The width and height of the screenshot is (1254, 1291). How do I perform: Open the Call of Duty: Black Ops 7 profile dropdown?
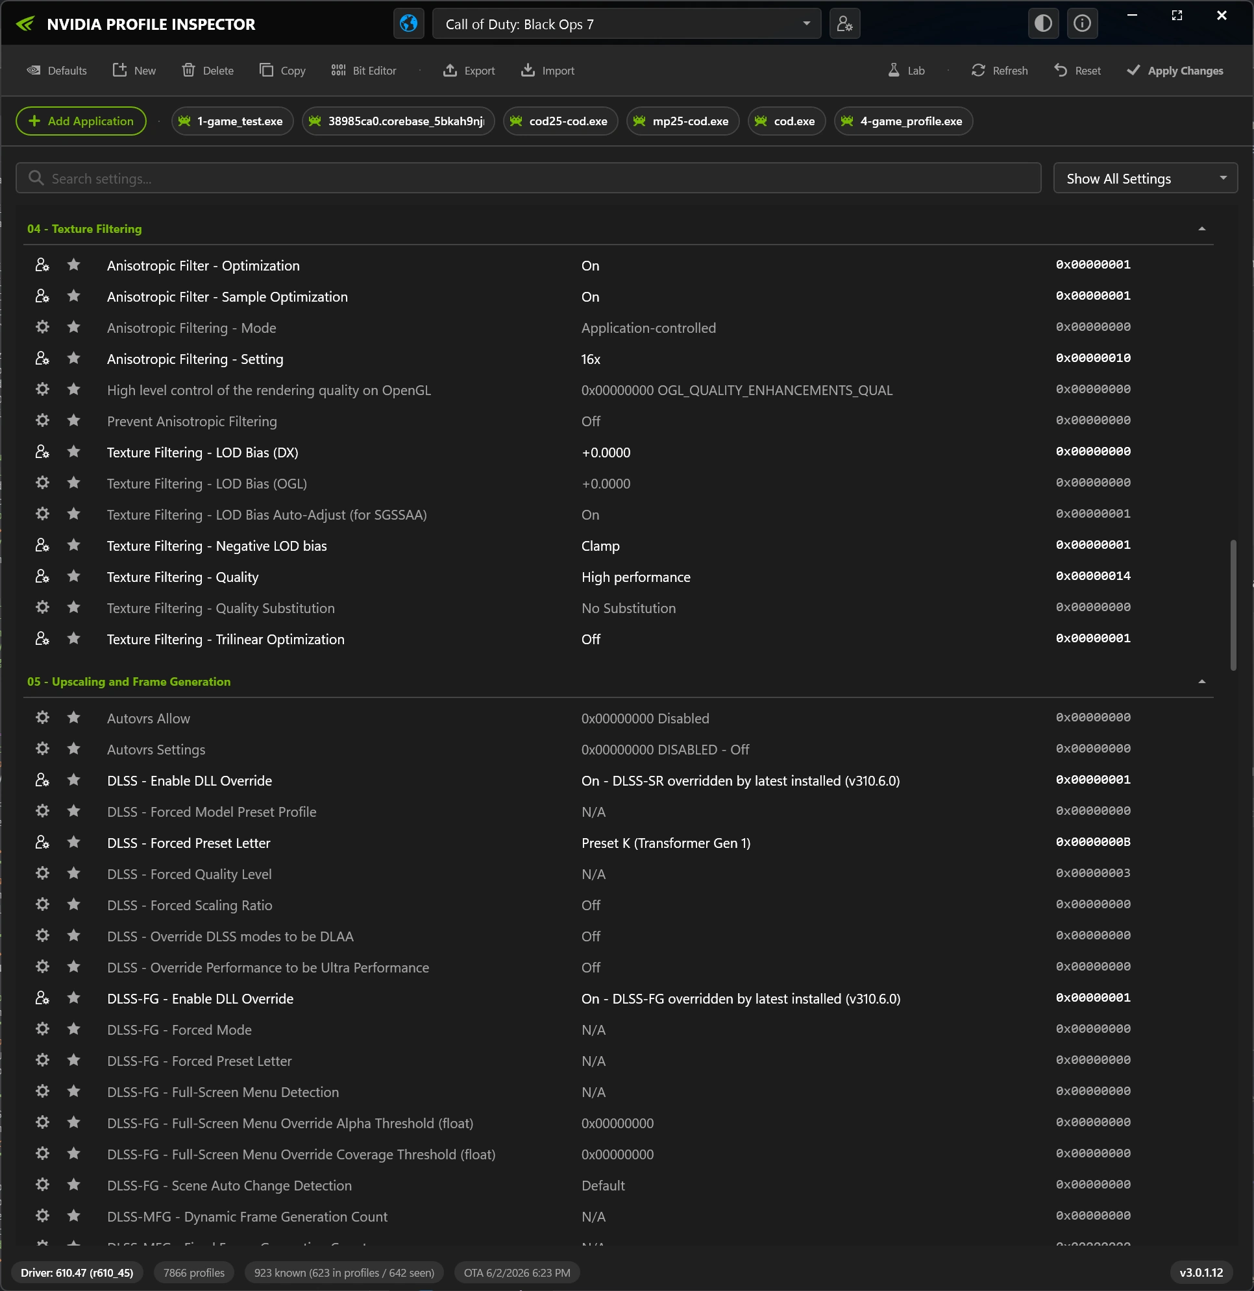click(626, 24)
